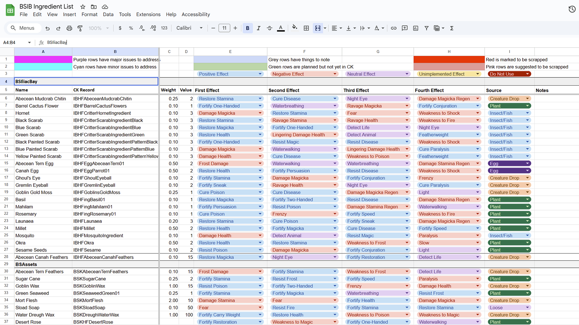Open merge cells options arrow

click(325, 28)
